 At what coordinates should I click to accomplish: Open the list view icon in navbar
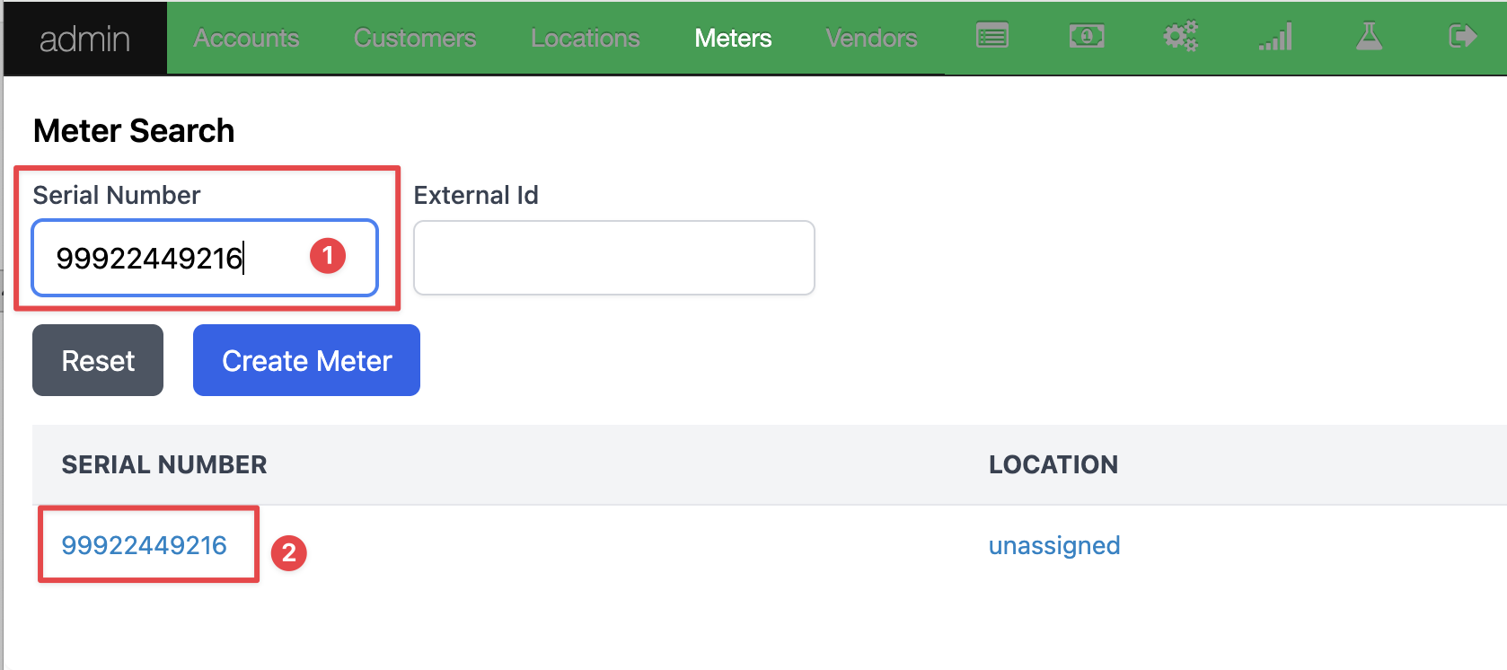click(x=992, y=37)
